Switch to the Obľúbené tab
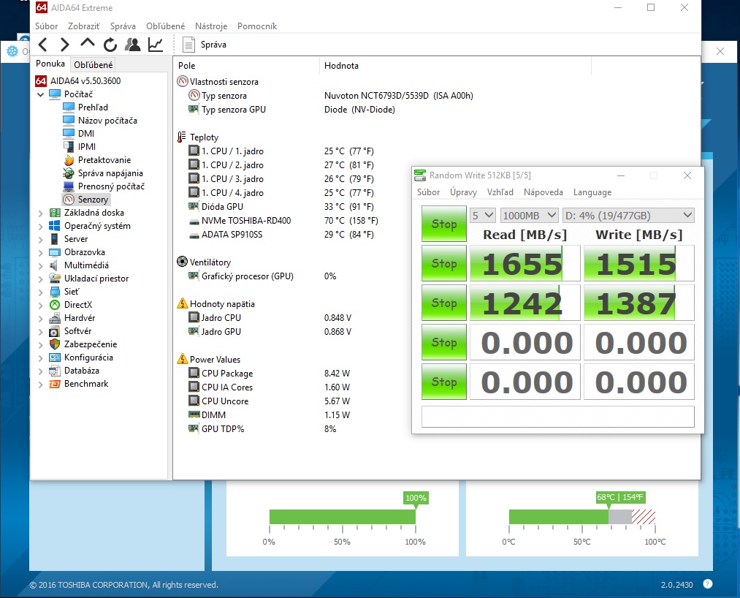The image size is (740, 598). tap(93, 65)
